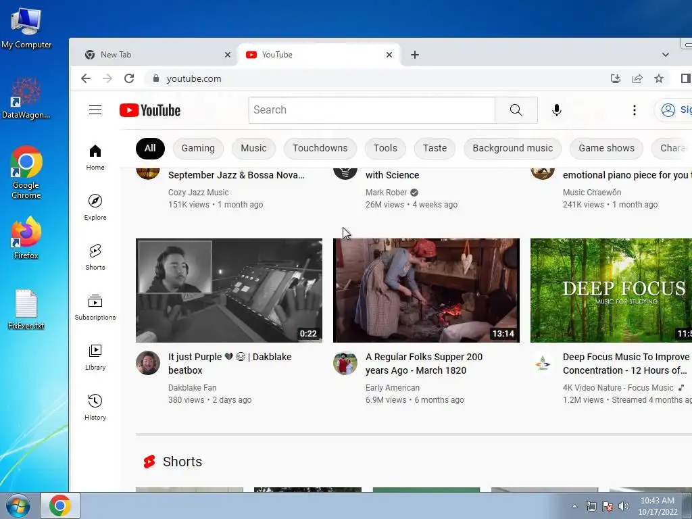Go back with browser back arrow

[x=86, y=78]
